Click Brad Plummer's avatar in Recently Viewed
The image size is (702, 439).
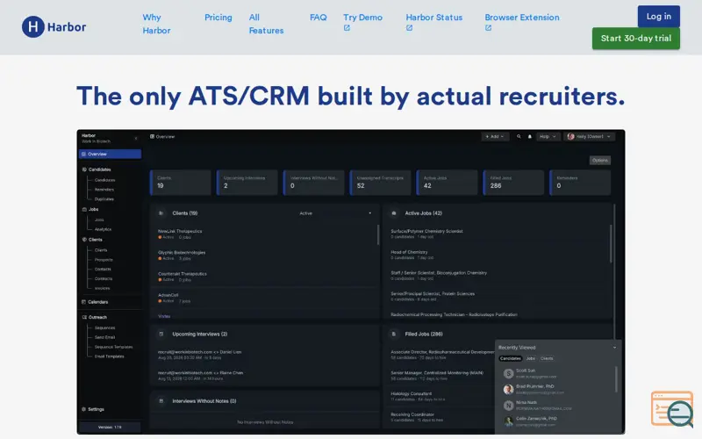click(508, 389)
